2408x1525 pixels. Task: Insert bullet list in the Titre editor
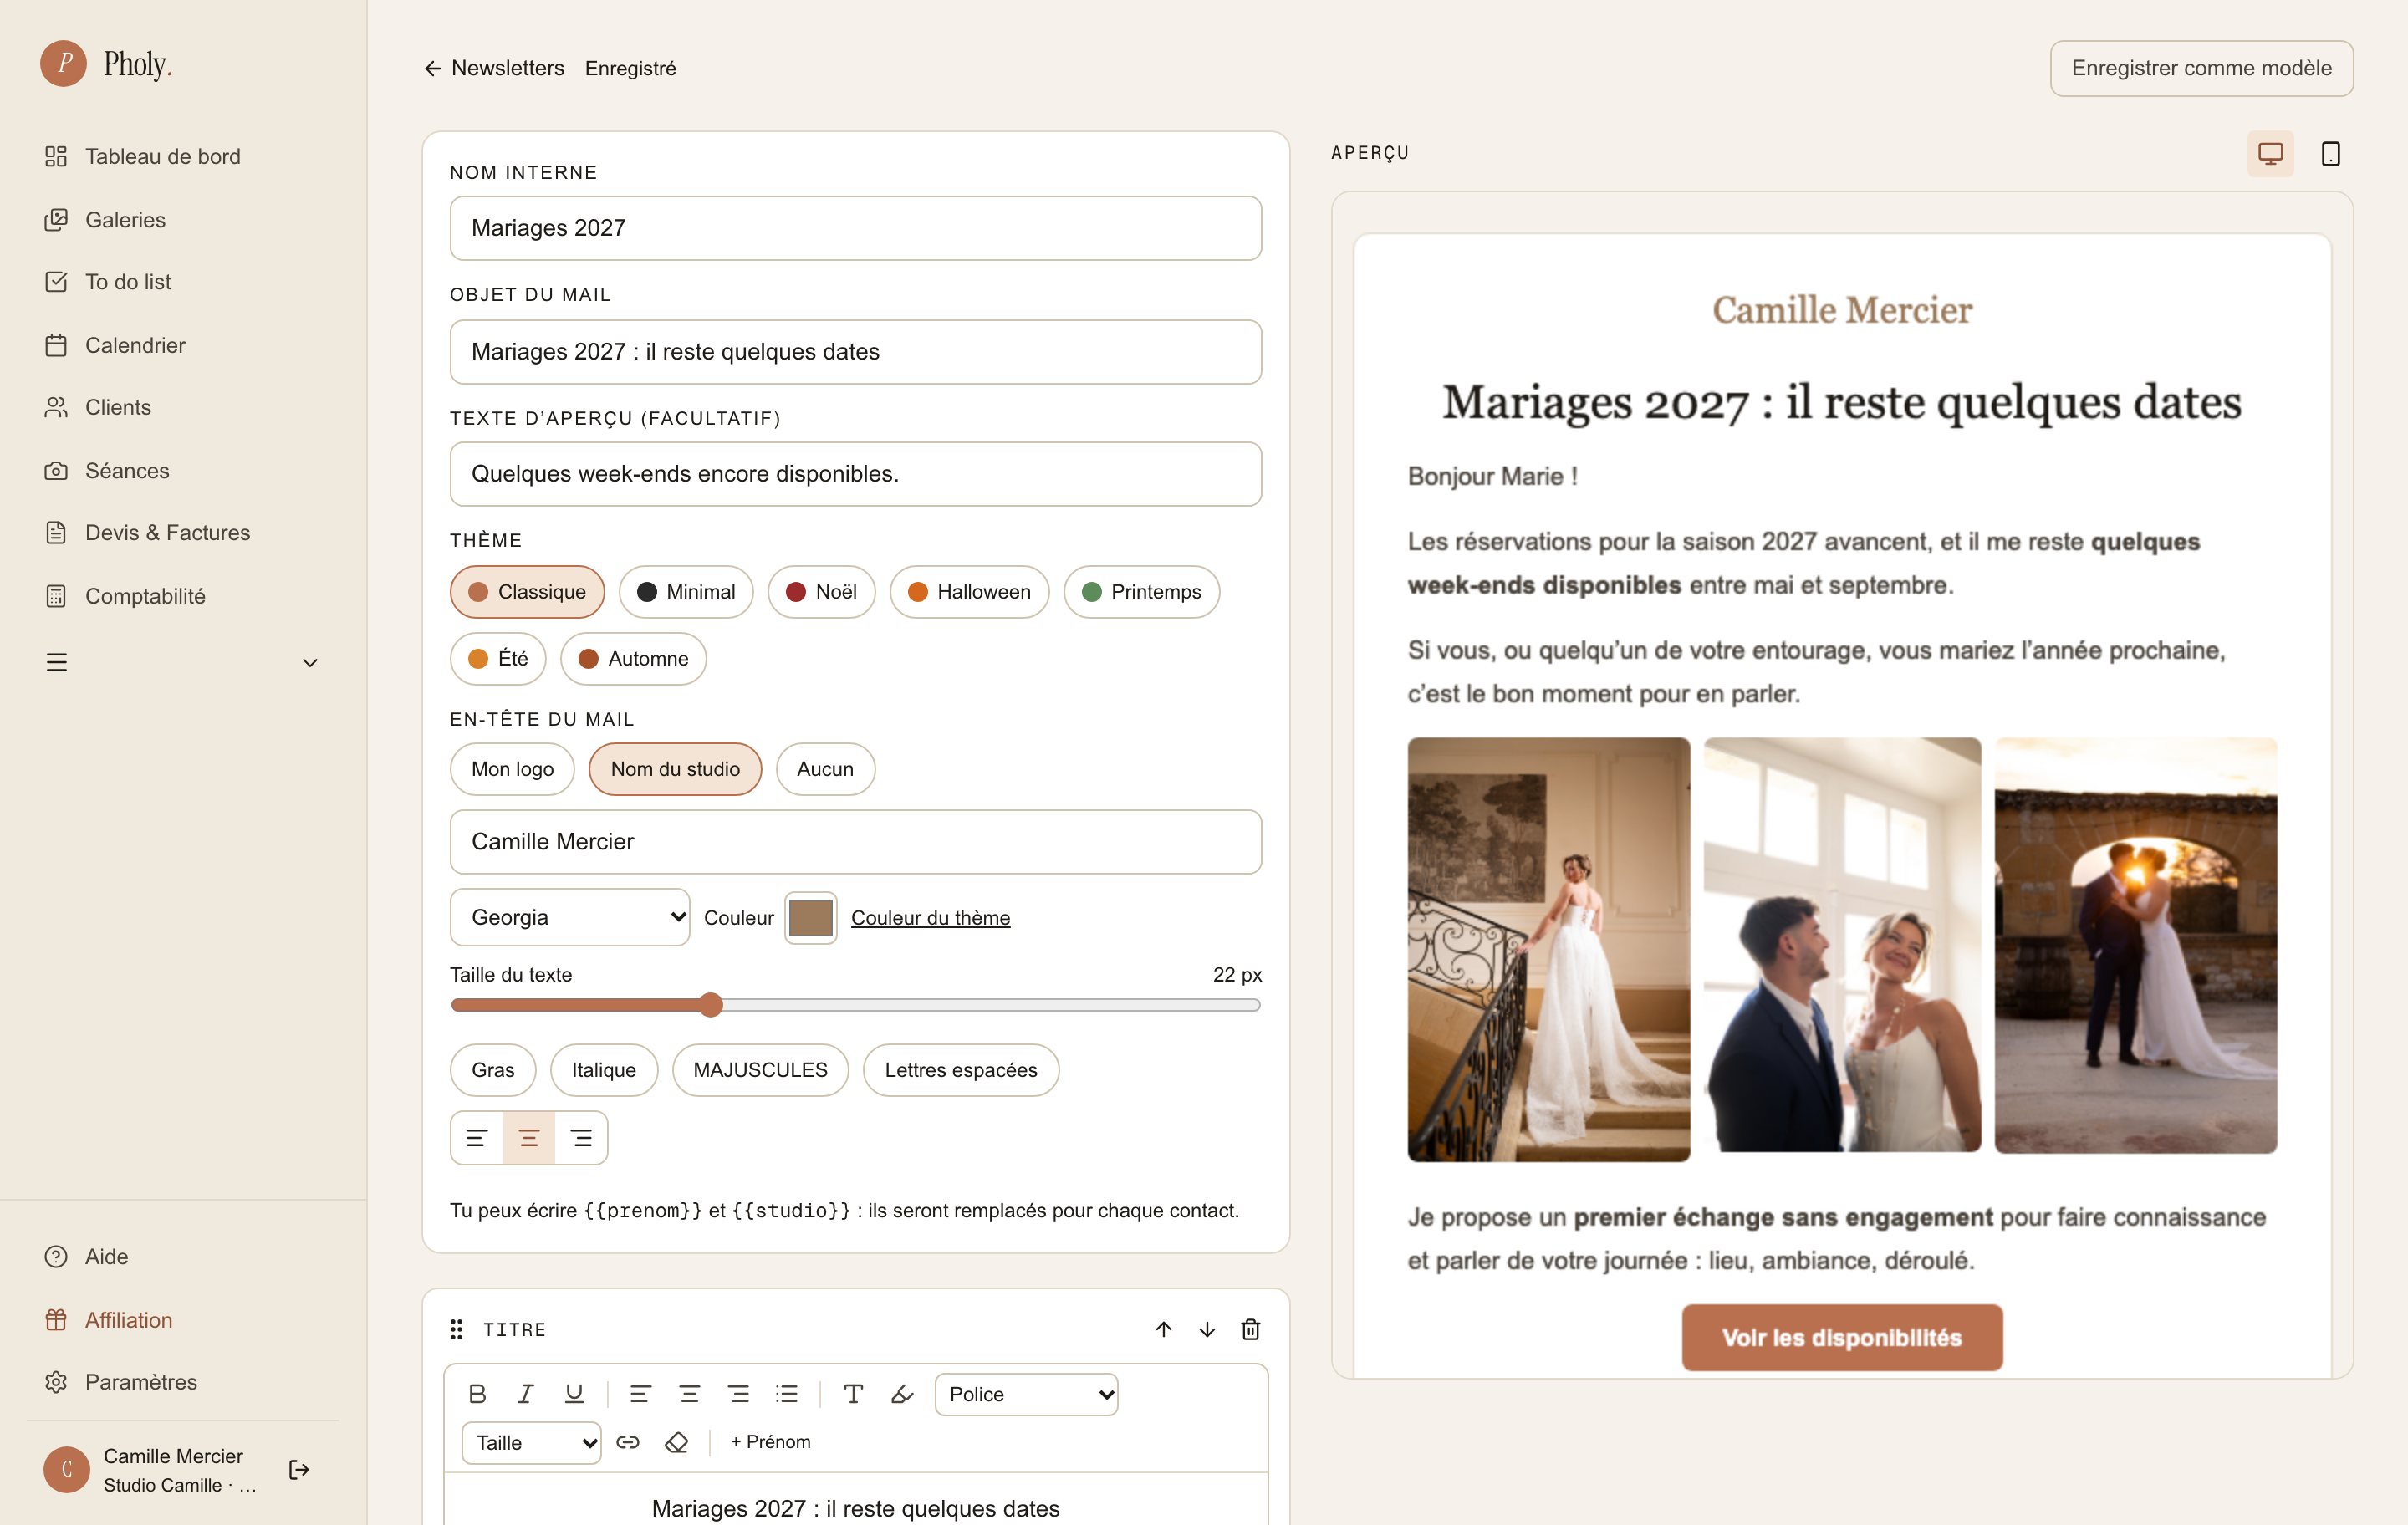tap(787, 1394)
